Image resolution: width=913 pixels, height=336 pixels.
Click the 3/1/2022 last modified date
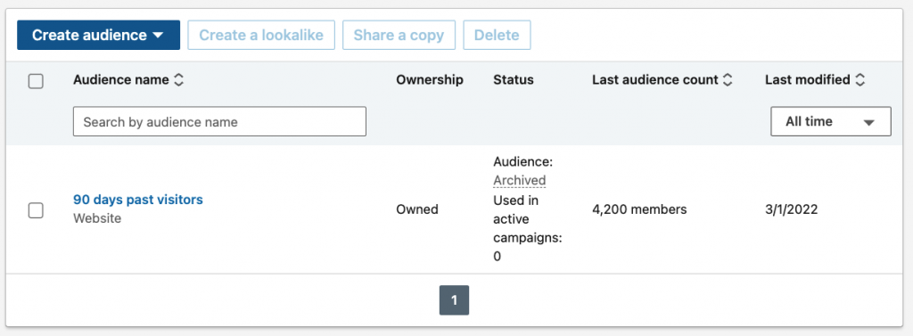pos(792,209)
